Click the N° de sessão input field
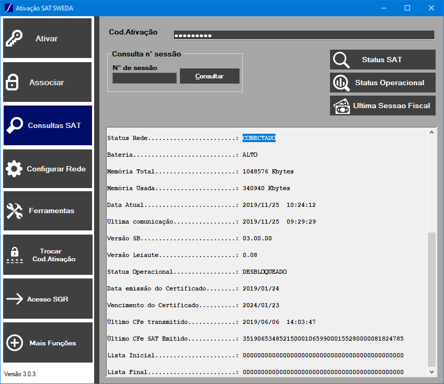 pos(144,78)
